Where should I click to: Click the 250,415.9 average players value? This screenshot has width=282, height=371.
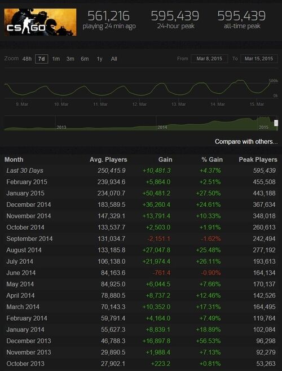coord(112,171)
